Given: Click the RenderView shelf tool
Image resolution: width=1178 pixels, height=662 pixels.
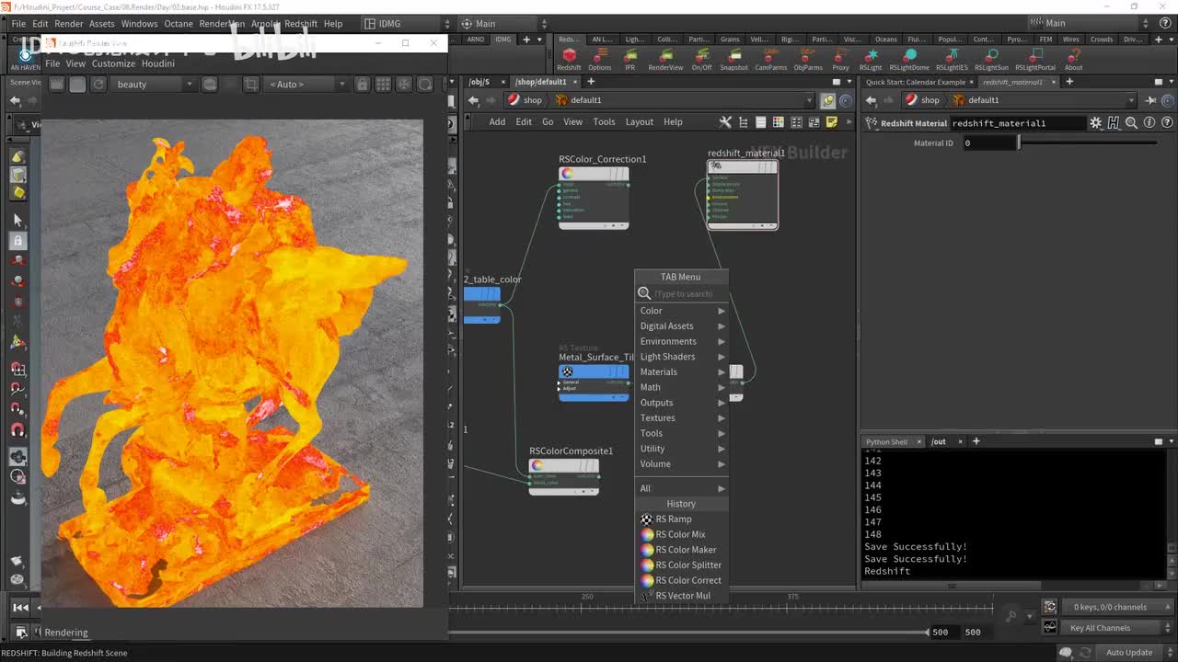Looking at the screenshot, I should click(665, 57).
